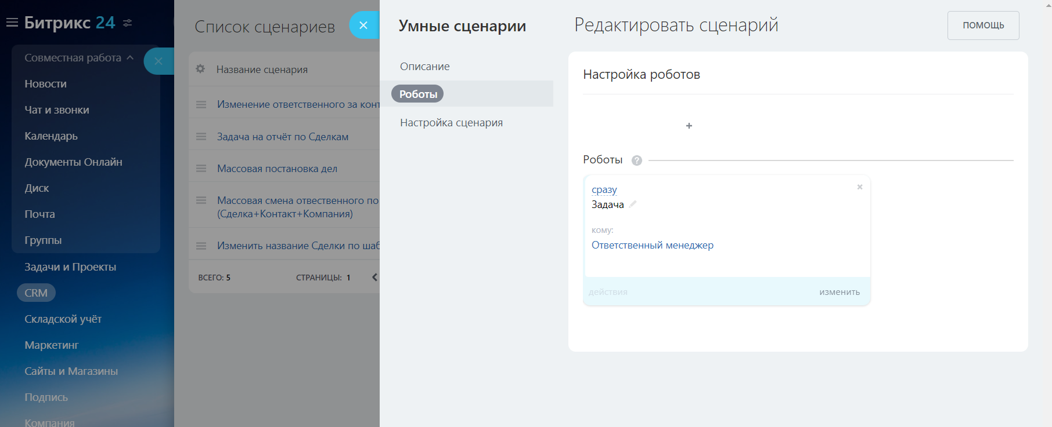1052x427 pixels.
Task: Collapse the Совместная работа section
Action: click(130, 58)
